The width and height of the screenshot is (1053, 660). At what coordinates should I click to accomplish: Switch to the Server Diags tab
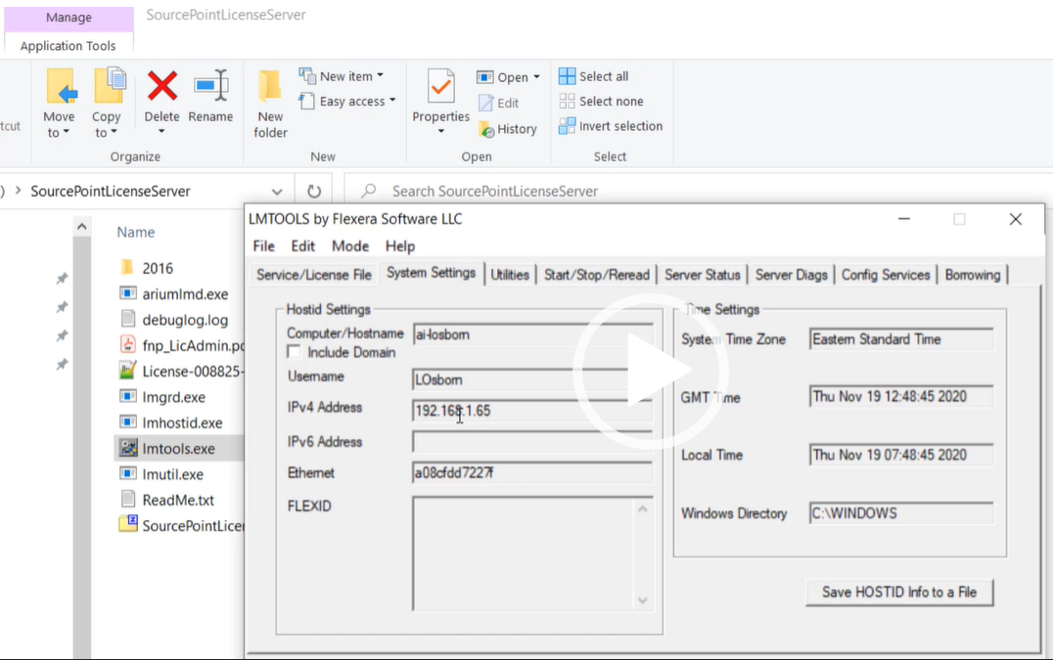coord(791,275)
